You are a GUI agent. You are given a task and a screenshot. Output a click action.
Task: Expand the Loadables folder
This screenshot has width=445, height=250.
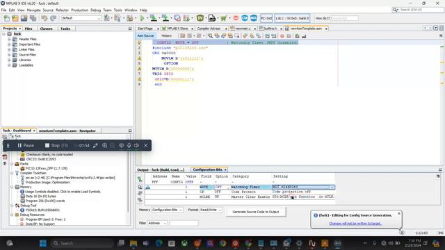(x=9, y=65)
